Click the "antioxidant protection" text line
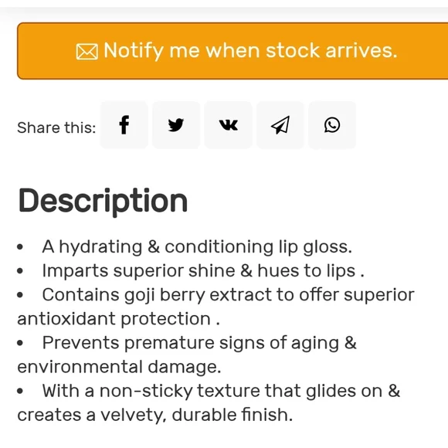Viewport: 448px width, 448px height. tap(119, 319)
